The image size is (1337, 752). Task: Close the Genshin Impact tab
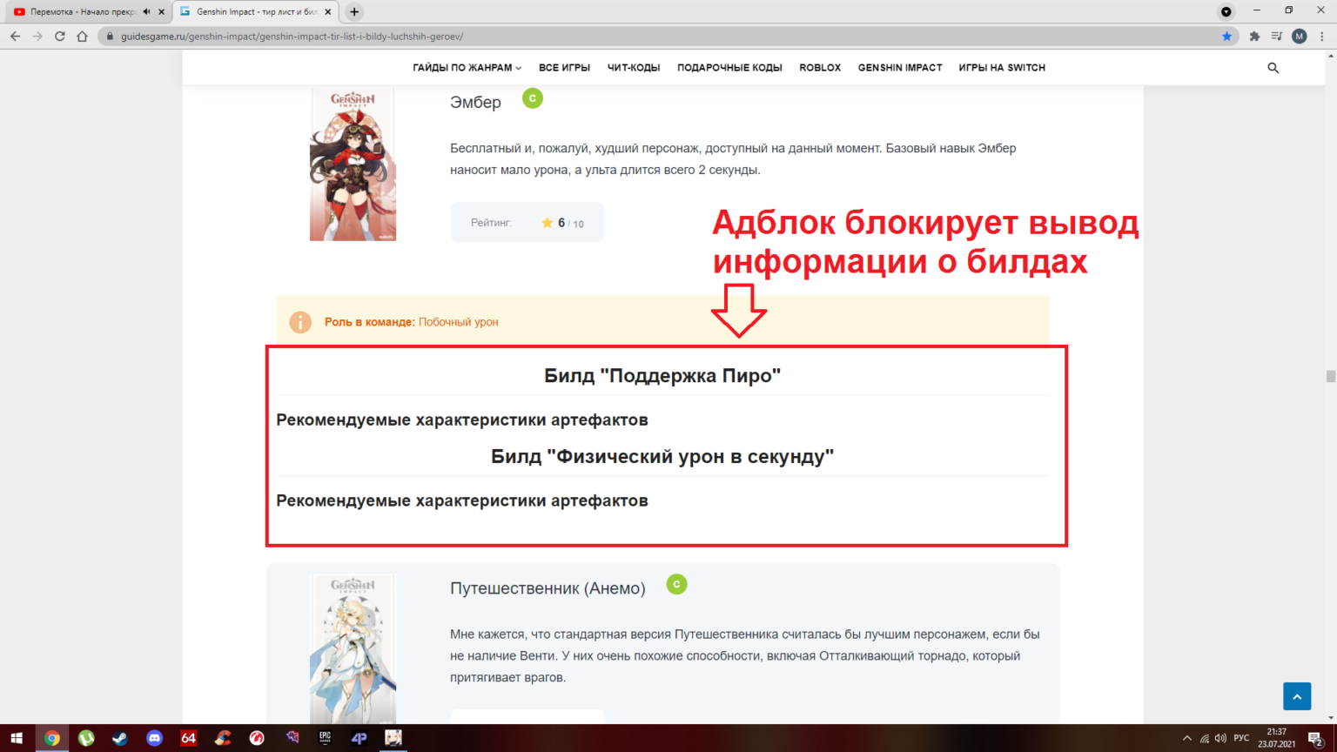328,12
